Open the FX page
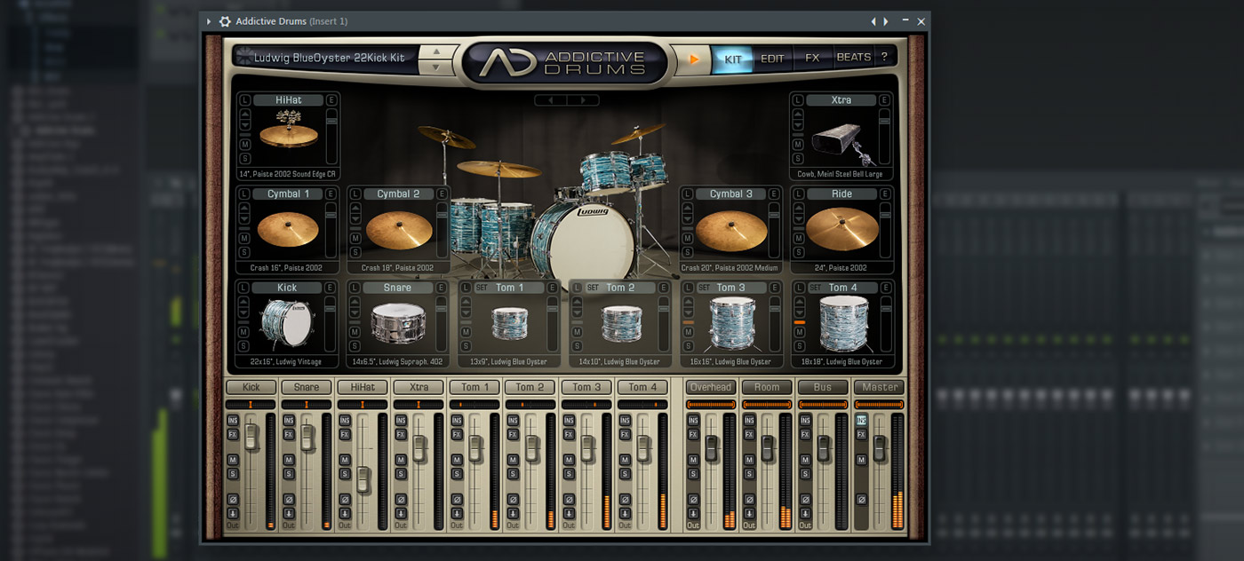The image size is (1244, 561). pyautogui.click(x=812, y=59)
